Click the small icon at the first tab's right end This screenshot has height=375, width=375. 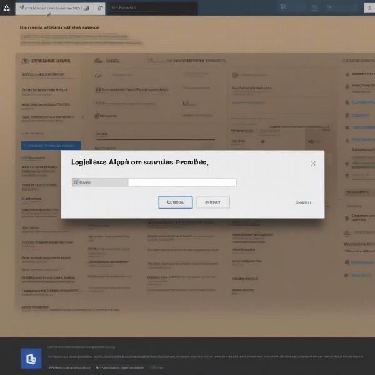pos(100,8)
